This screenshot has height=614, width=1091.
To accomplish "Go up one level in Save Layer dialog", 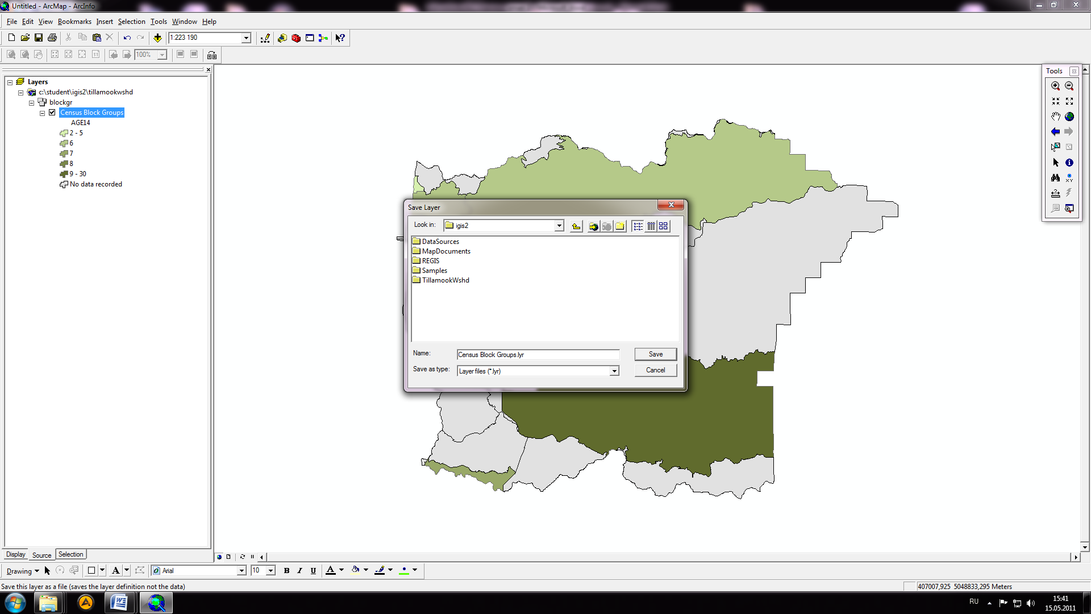I will coord(576,226).
